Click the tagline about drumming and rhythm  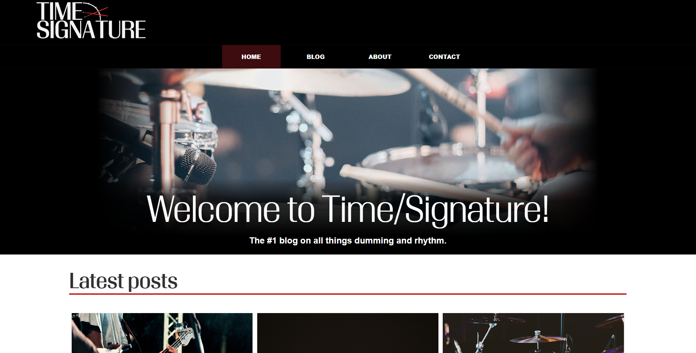click(348, 241)
